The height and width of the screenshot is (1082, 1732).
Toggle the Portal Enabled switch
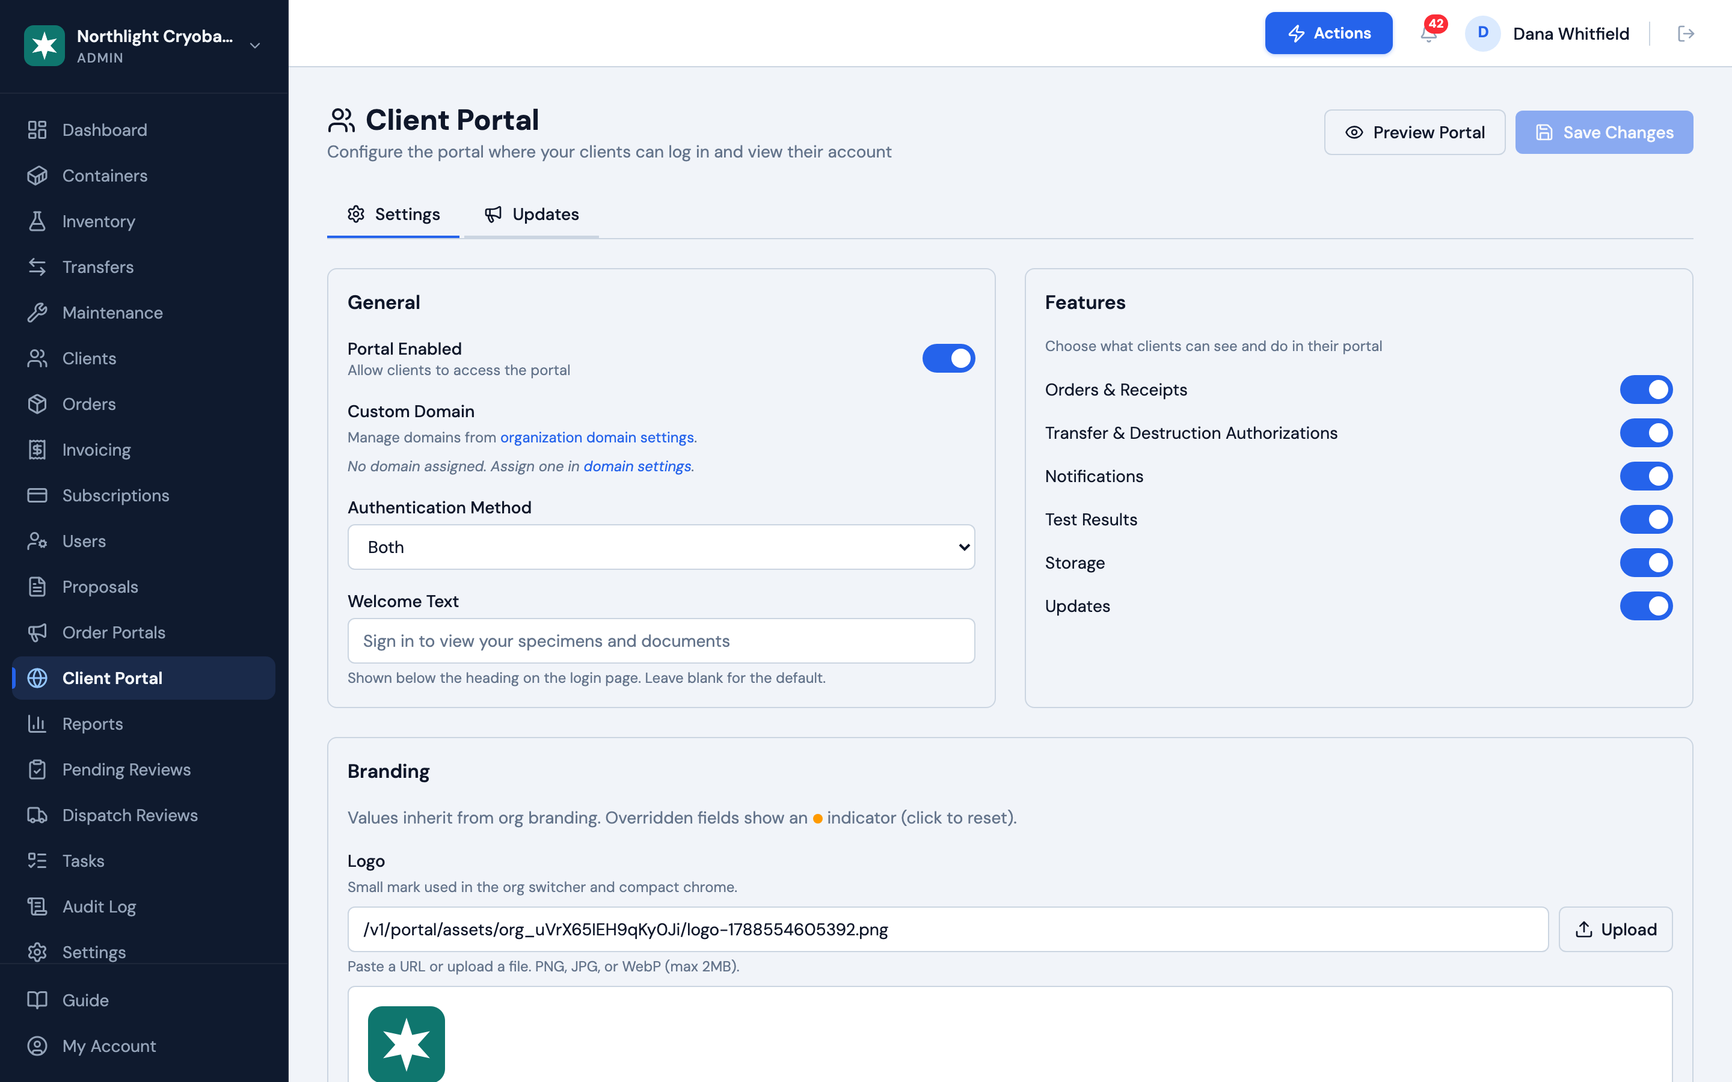click(948, 358)
